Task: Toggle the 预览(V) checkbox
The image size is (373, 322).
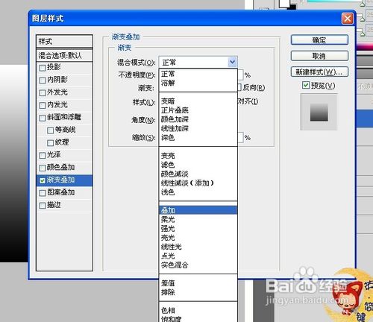Action: coord(306,86)
